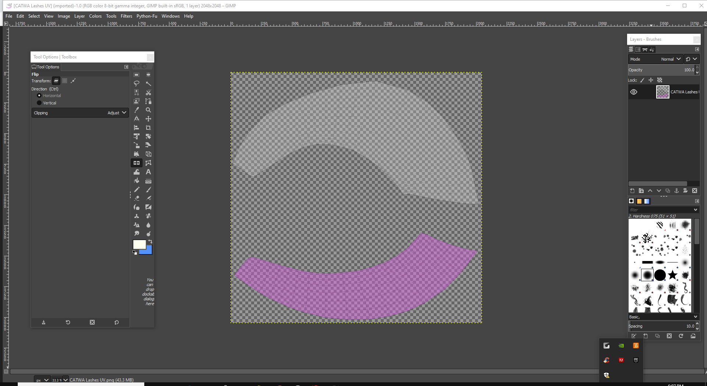Save tool preset in Tool Options
Screen dimensions: 707x386
[x=43, y=322]
